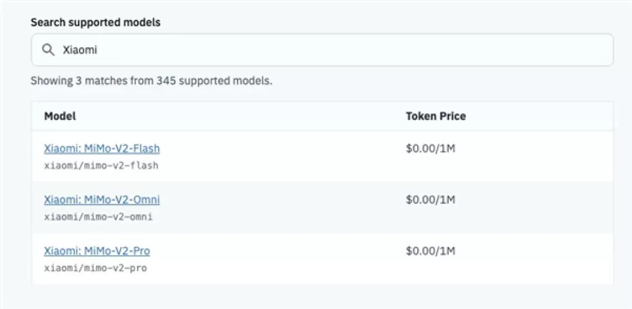Open the Xiaomi: MiMo-V2-Flash link
The height and width of the screenshot is (309, 632).
pos(102,148)
